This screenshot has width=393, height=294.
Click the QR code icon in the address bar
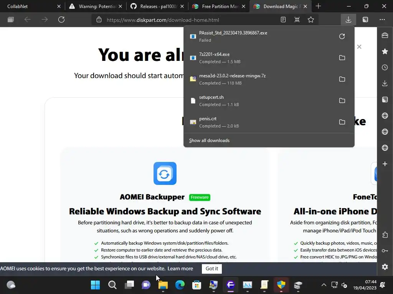click(x=297, y=20)
